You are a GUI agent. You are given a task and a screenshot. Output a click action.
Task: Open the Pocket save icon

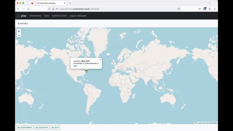(200, 9)
